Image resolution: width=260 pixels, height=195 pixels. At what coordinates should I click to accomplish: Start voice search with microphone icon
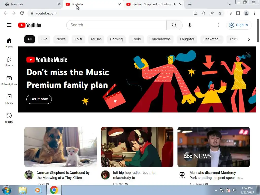click(189, 25)
